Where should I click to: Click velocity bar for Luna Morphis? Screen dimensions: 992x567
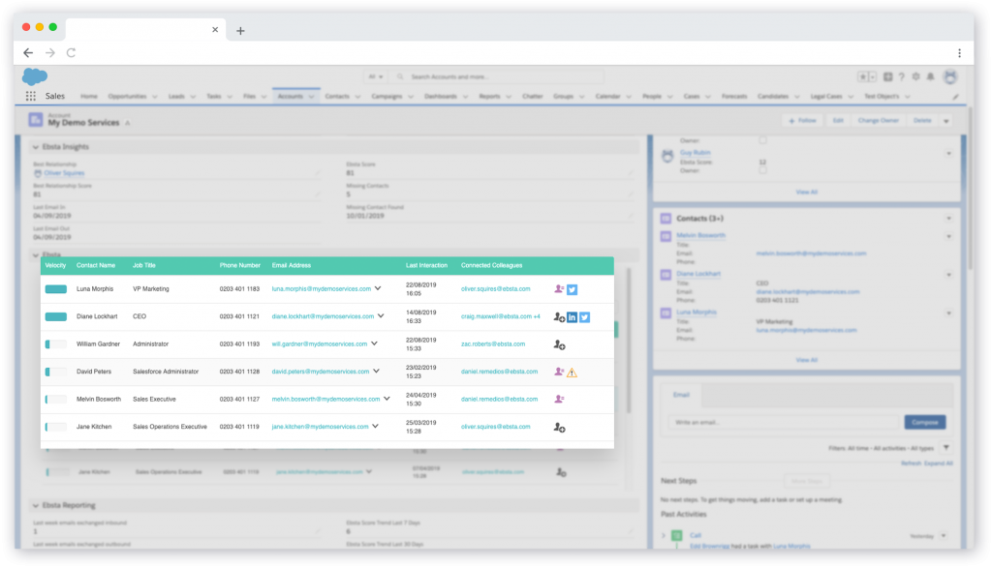[55, 289]
